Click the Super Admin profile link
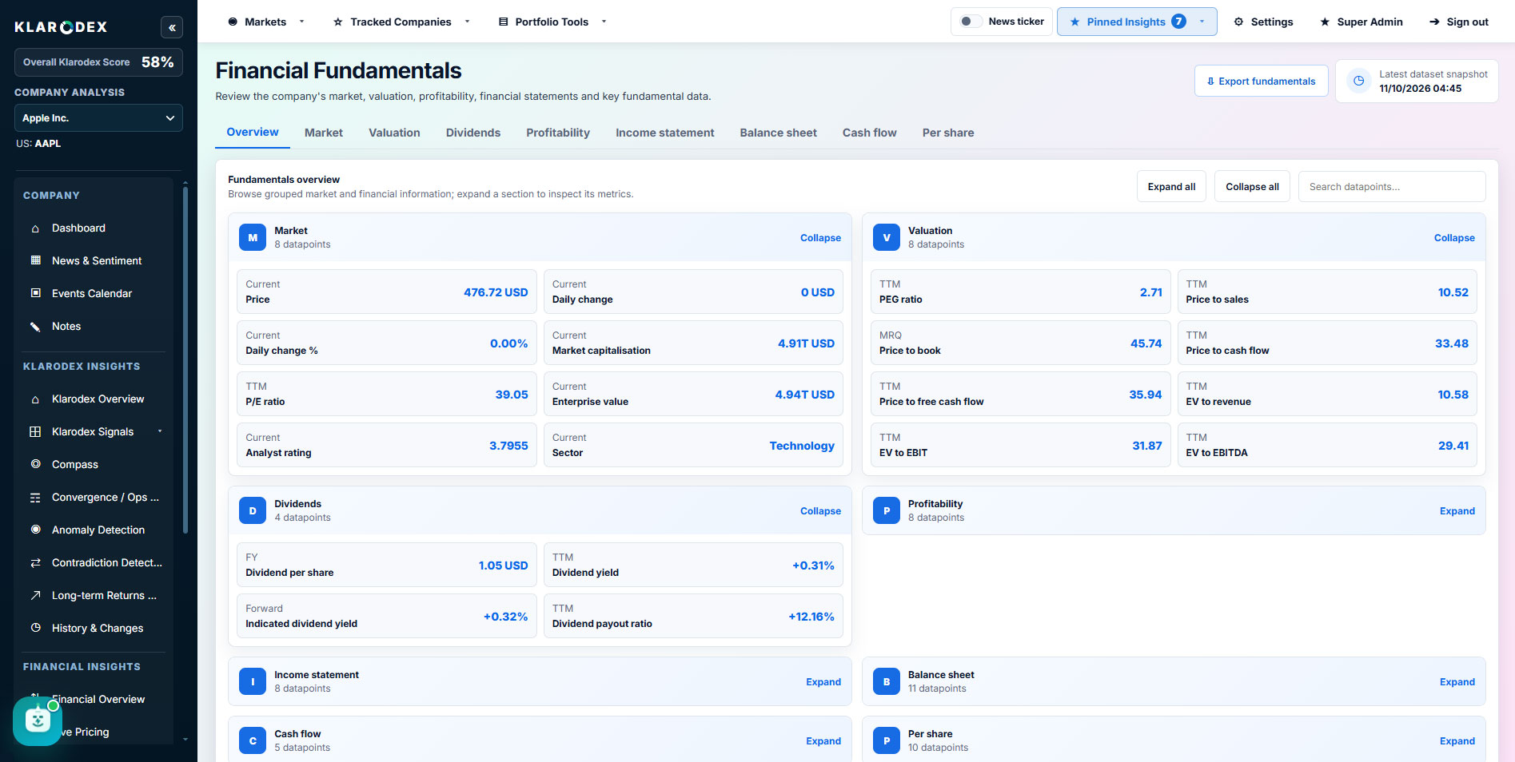1515x762 pixels. pyautogui.click(x=1362, y=22)
